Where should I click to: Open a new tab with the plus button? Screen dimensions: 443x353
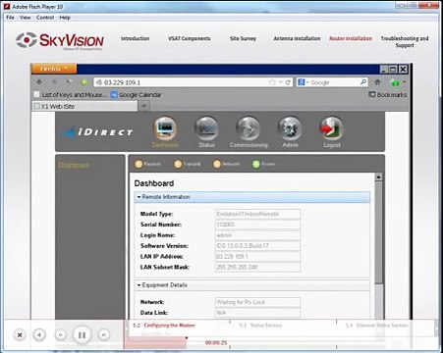pos(143,106)
